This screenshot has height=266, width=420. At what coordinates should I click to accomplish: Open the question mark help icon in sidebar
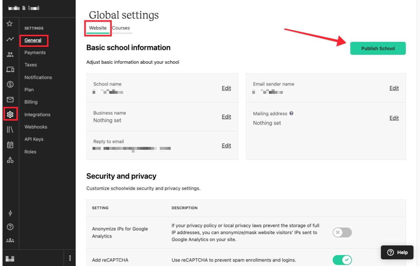10,227
